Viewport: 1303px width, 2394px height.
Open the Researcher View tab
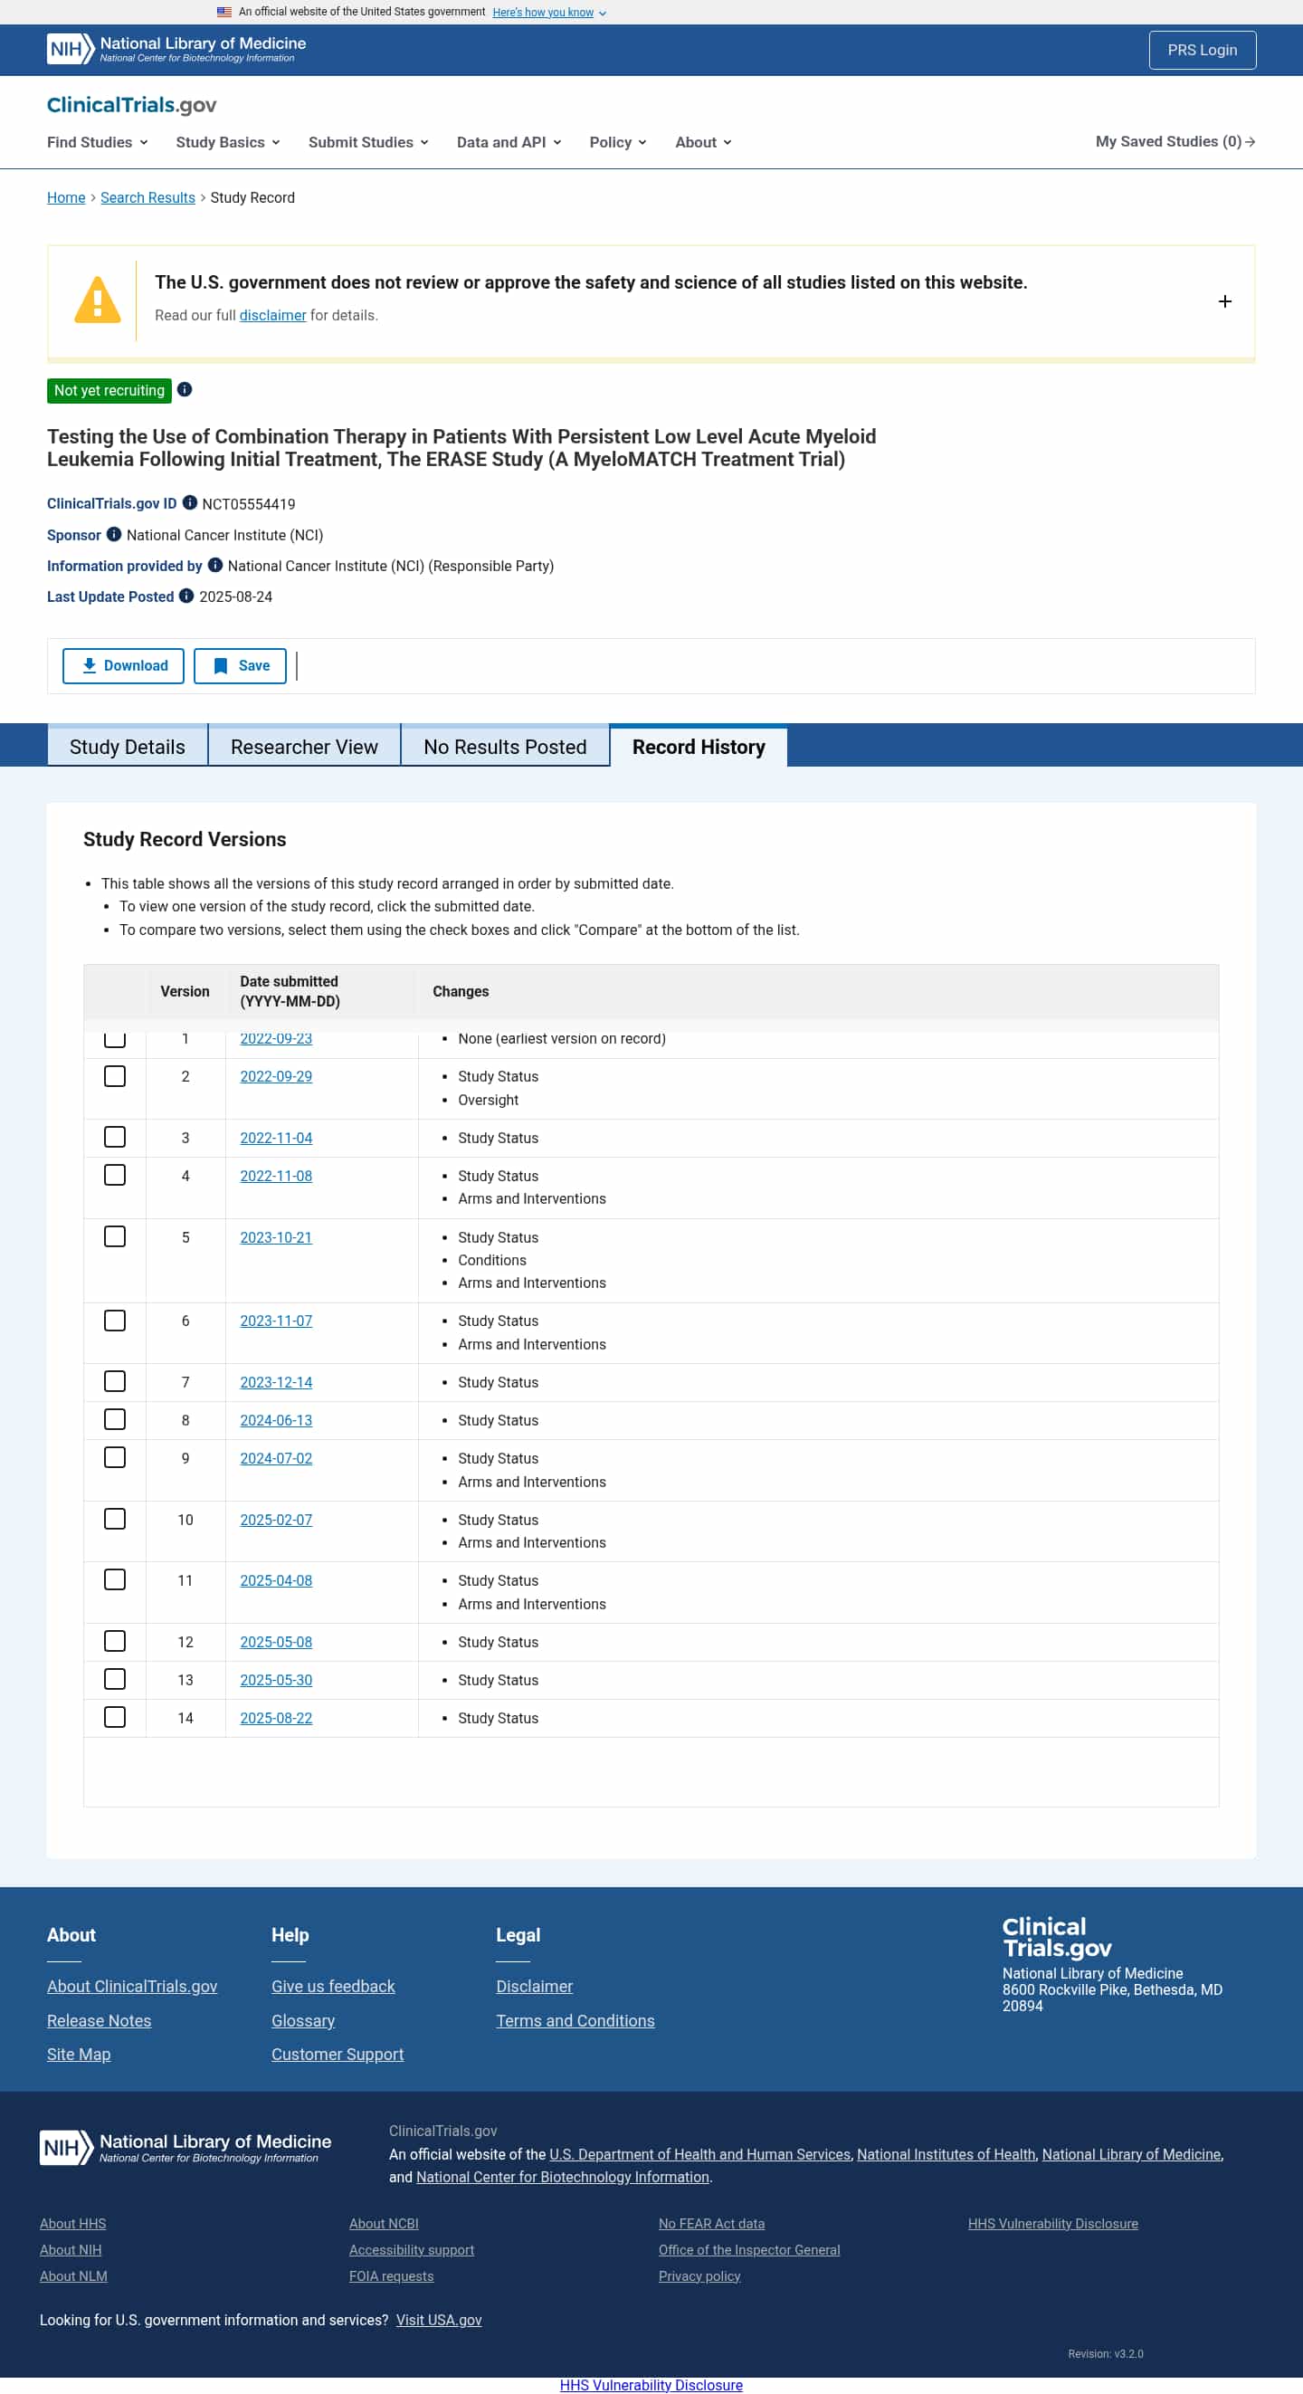(x=304, y=748)
